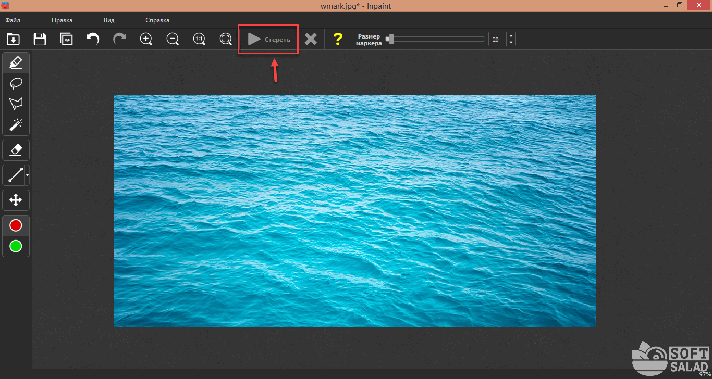Zoom in on the image
The image size is (712, 379).
pyautogui.click(x=146, y=39)
